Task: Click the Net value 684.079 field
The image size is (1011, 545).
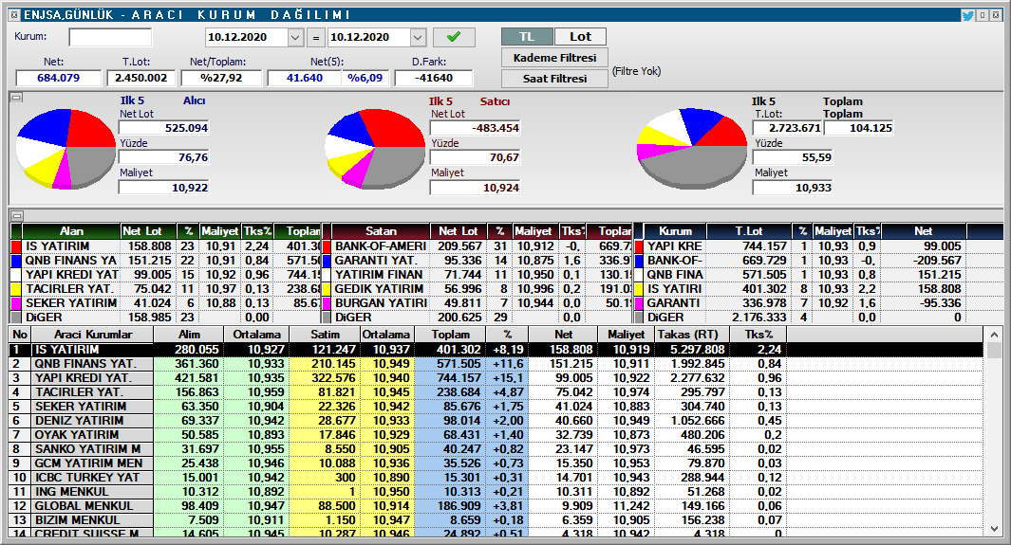Action: click(x=59, y=78)
